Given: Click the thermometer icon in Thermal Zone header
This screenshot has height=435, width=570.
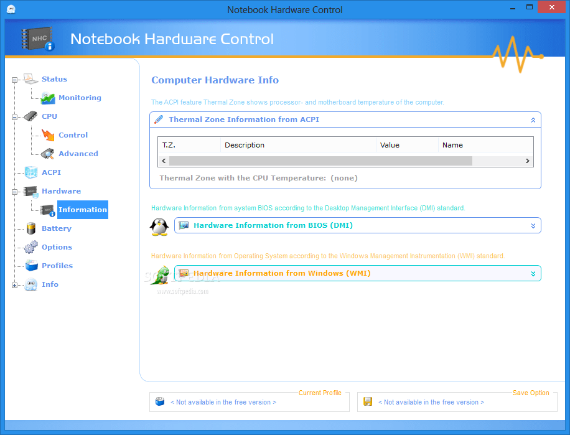Looking at the screenshot, I should [x=159, y=119].
